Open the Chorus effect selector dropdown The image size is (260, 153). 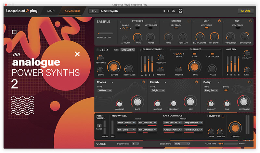(x=105, y=82)
